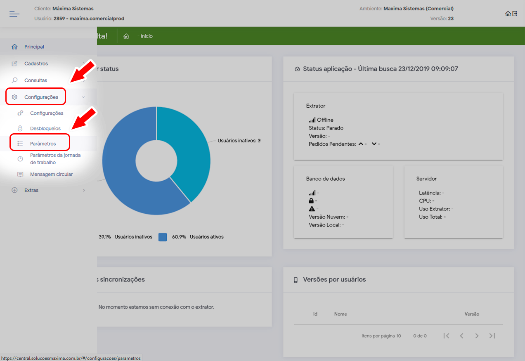Screen dimensions: 525x361
Task: Go to last page of versions table
Action: [492, 336]
